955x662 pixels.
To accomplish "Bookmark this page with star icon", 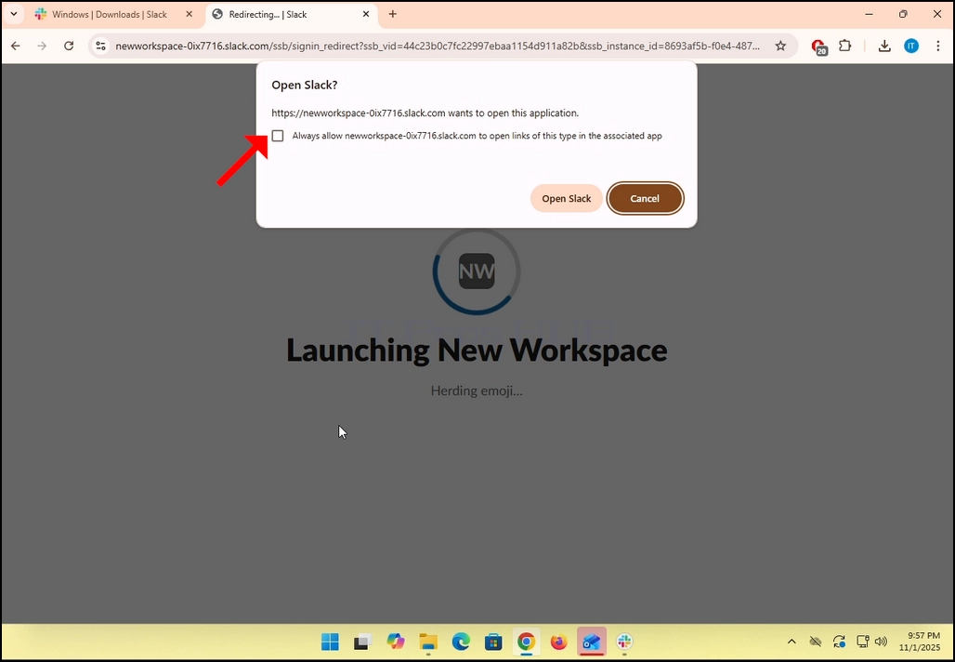I will (x=780, y=46).
